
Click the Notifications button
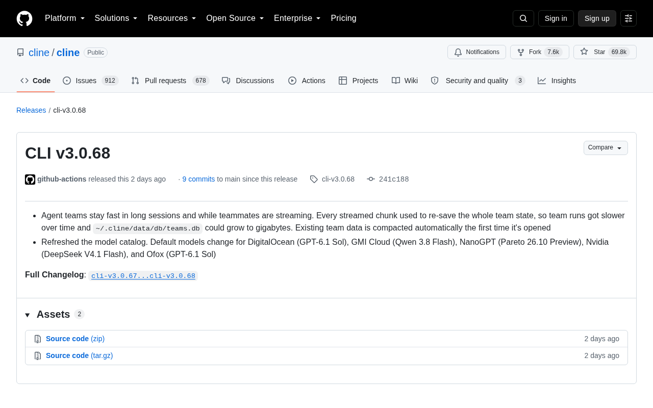click(476, 52)
